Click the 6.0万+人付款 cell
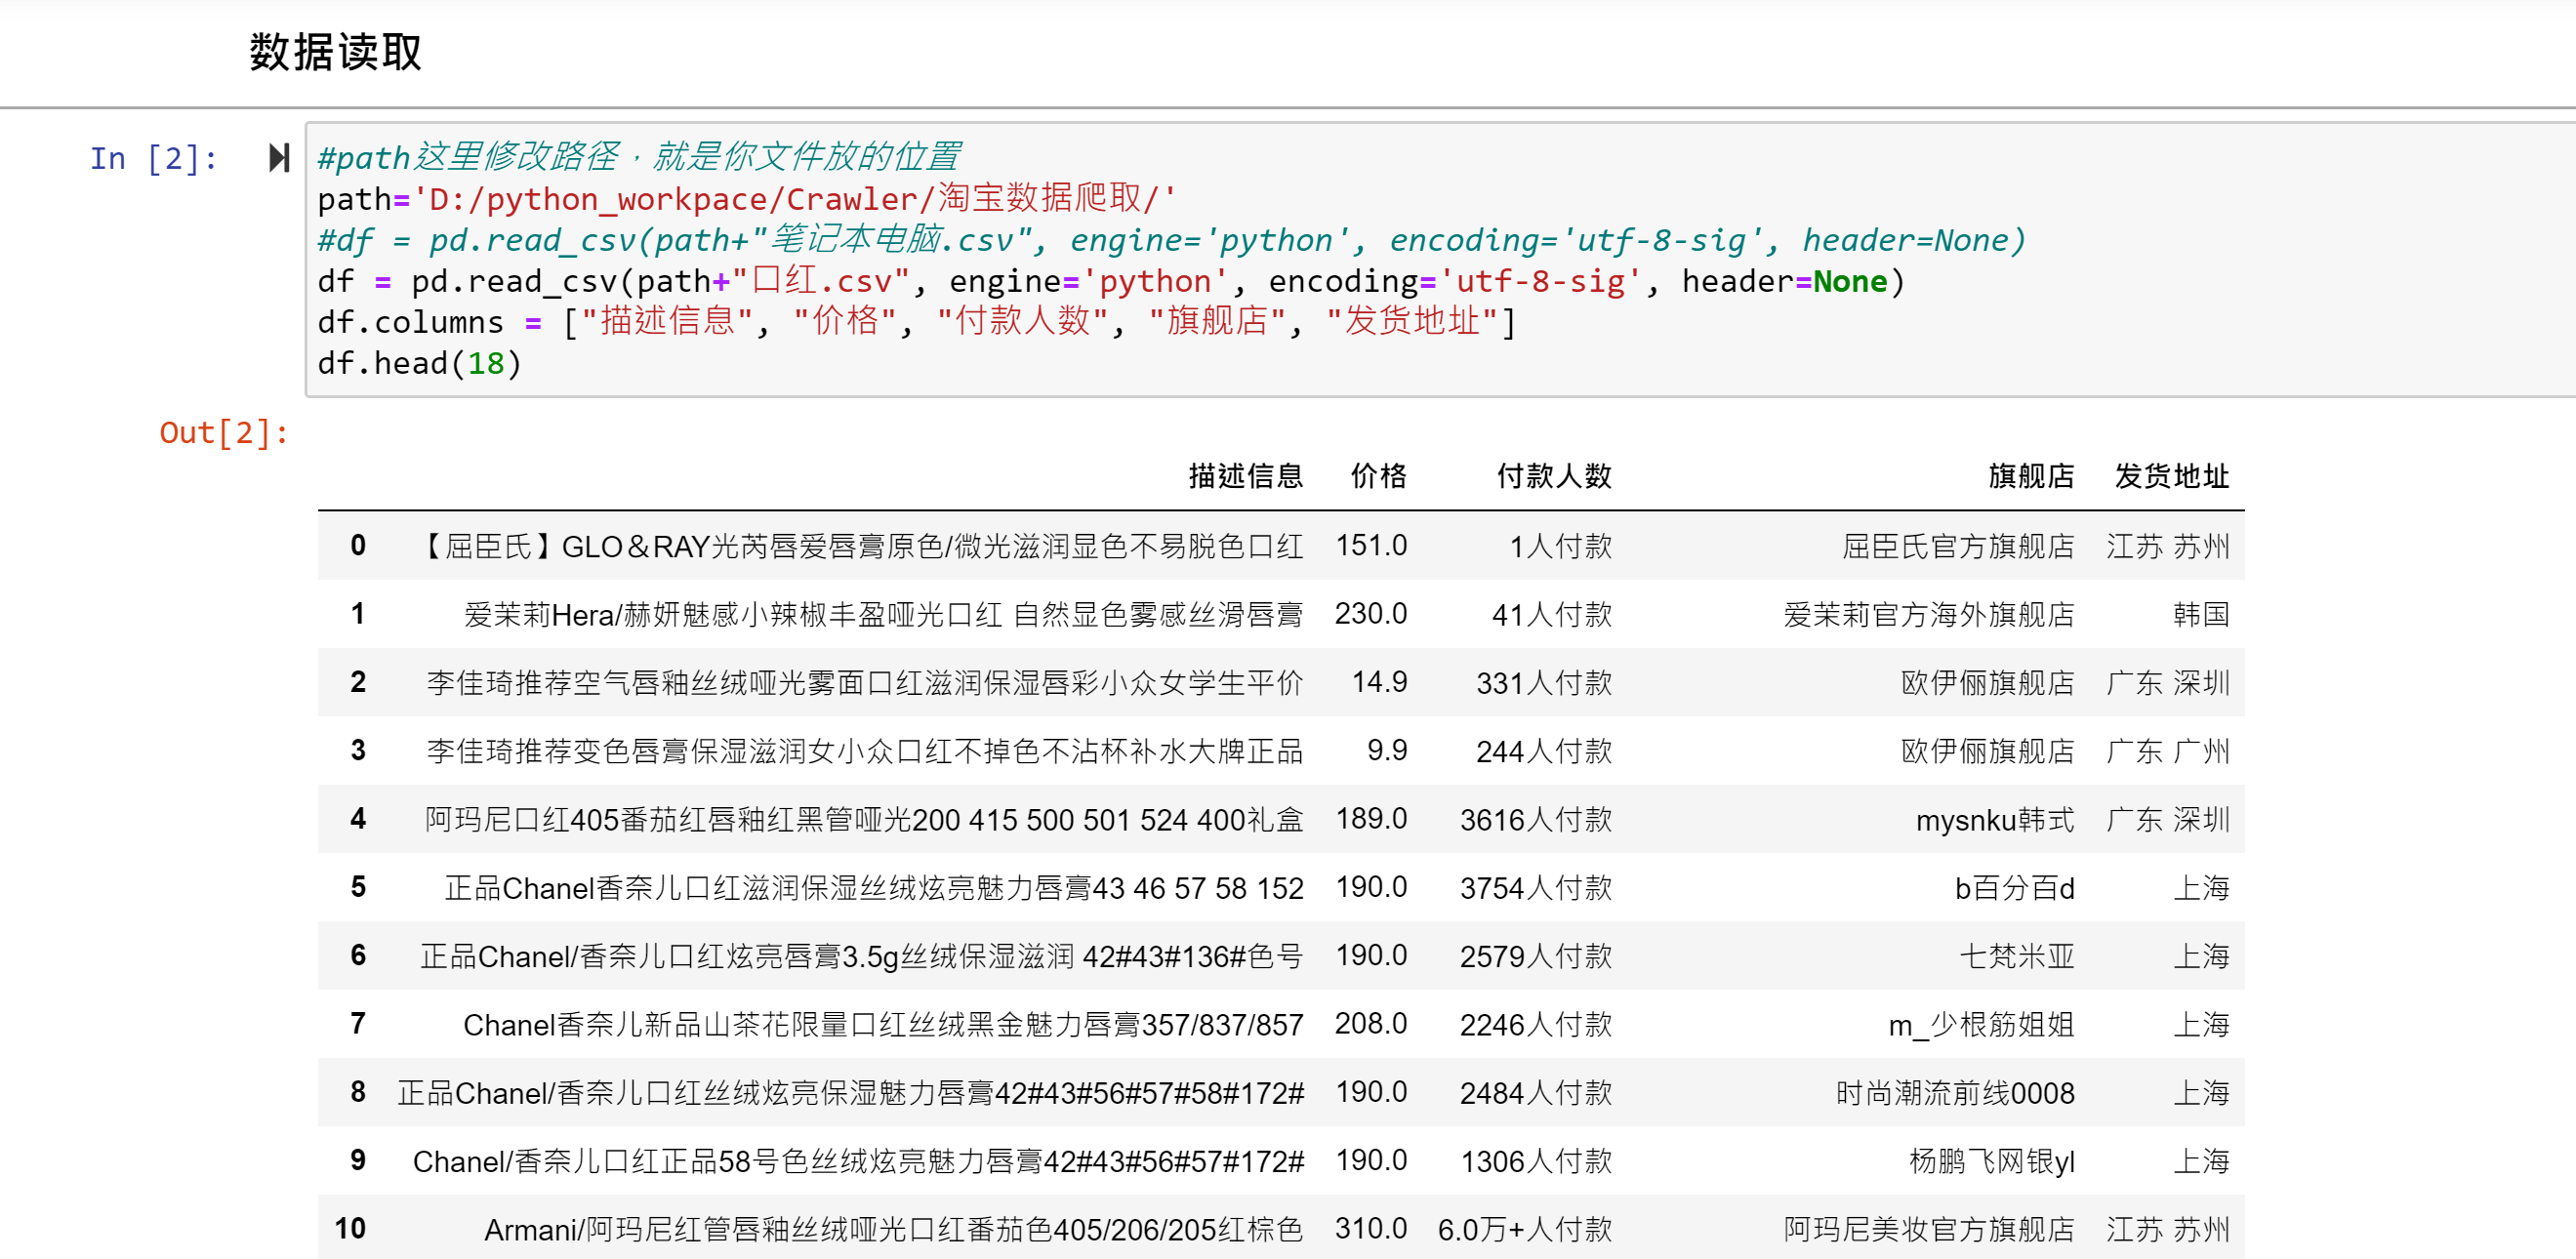 click(x=1524, y=1229)
